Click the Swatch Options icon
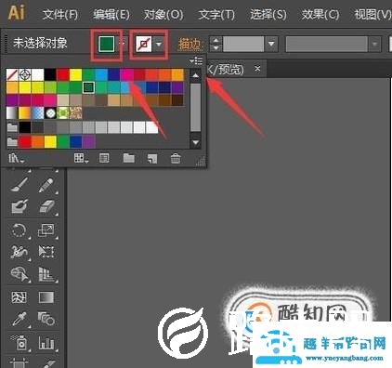 [104, 159]
